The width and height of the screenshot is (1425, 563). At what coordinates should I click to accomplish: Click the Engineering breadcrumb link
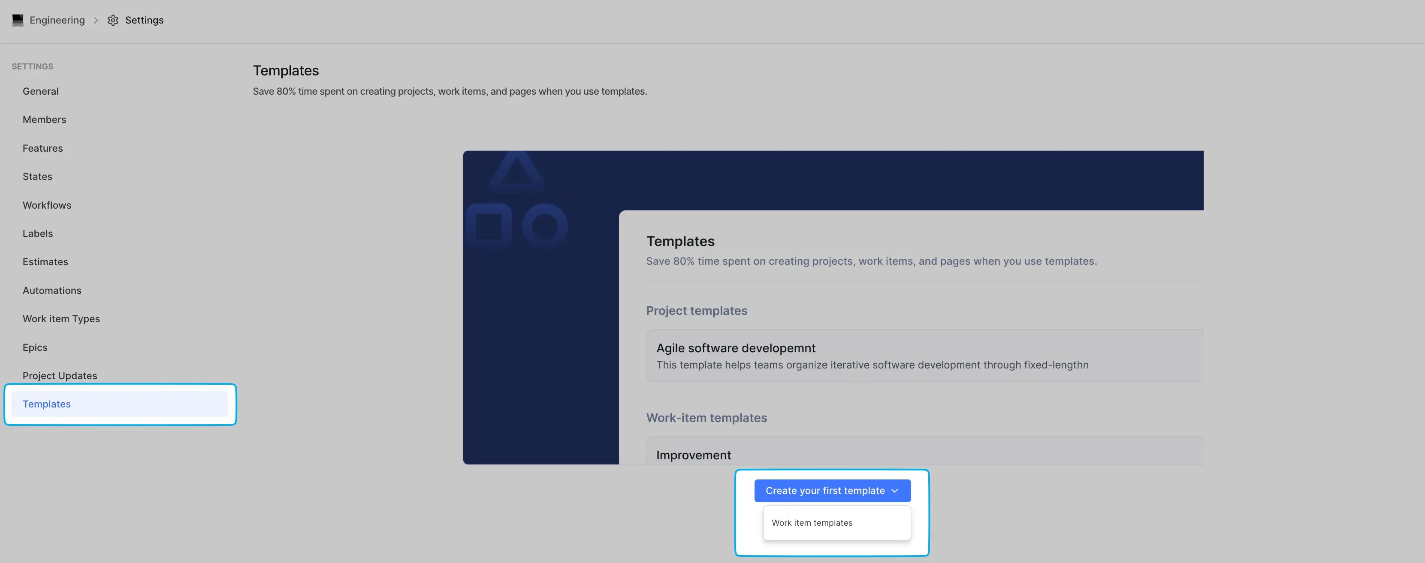(57, 21)
